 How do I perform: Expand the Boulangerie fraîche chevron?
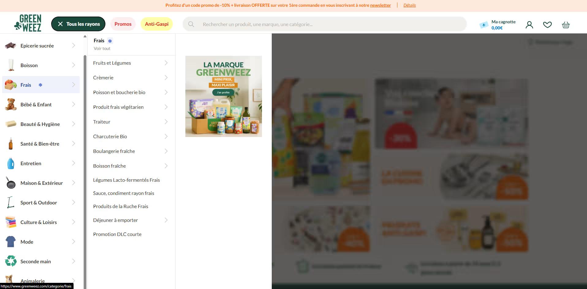pyautogui.click(x=166, y=151)
